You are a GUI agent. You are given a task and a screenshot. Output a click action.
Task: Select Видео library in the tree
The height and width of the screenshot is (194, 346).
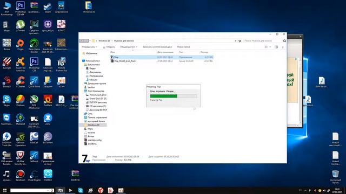pos(91,68)
